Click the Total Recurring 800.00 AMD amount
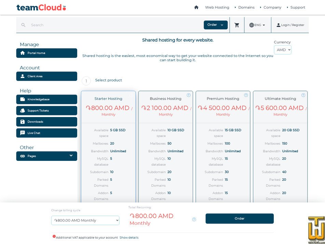Viewport: 325px width, 244px height. pos(151,216)
